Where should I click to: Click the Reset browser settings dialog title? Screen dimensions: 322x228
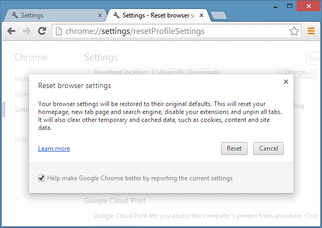pyautogui.click(x=75, y=85)
